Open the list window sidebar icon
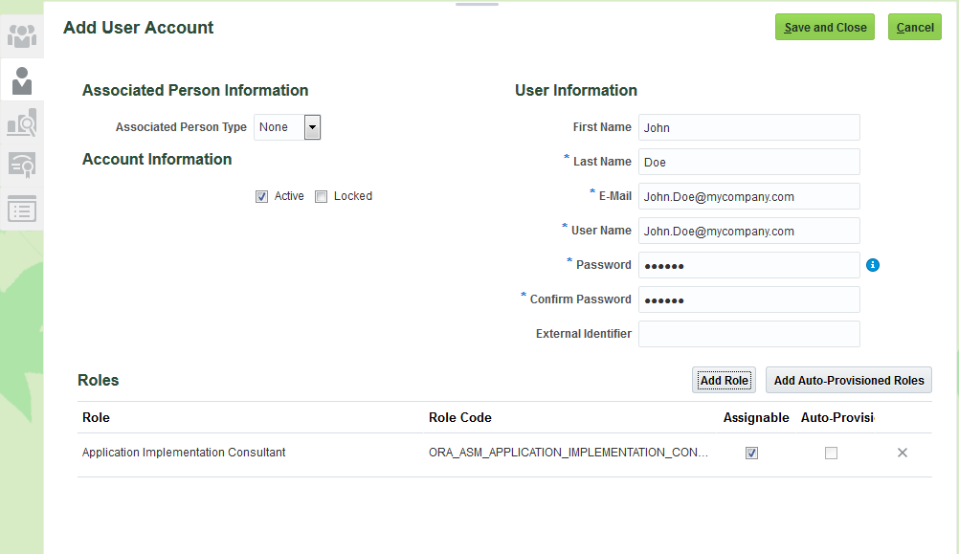 pos(21,209)
